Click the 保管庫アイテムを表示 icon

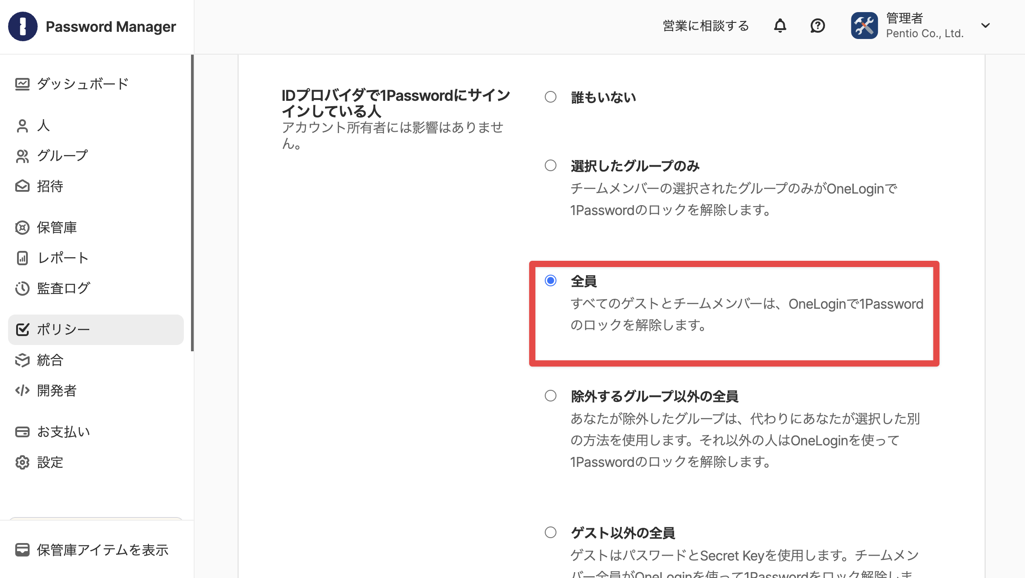(x=22, y=549)
